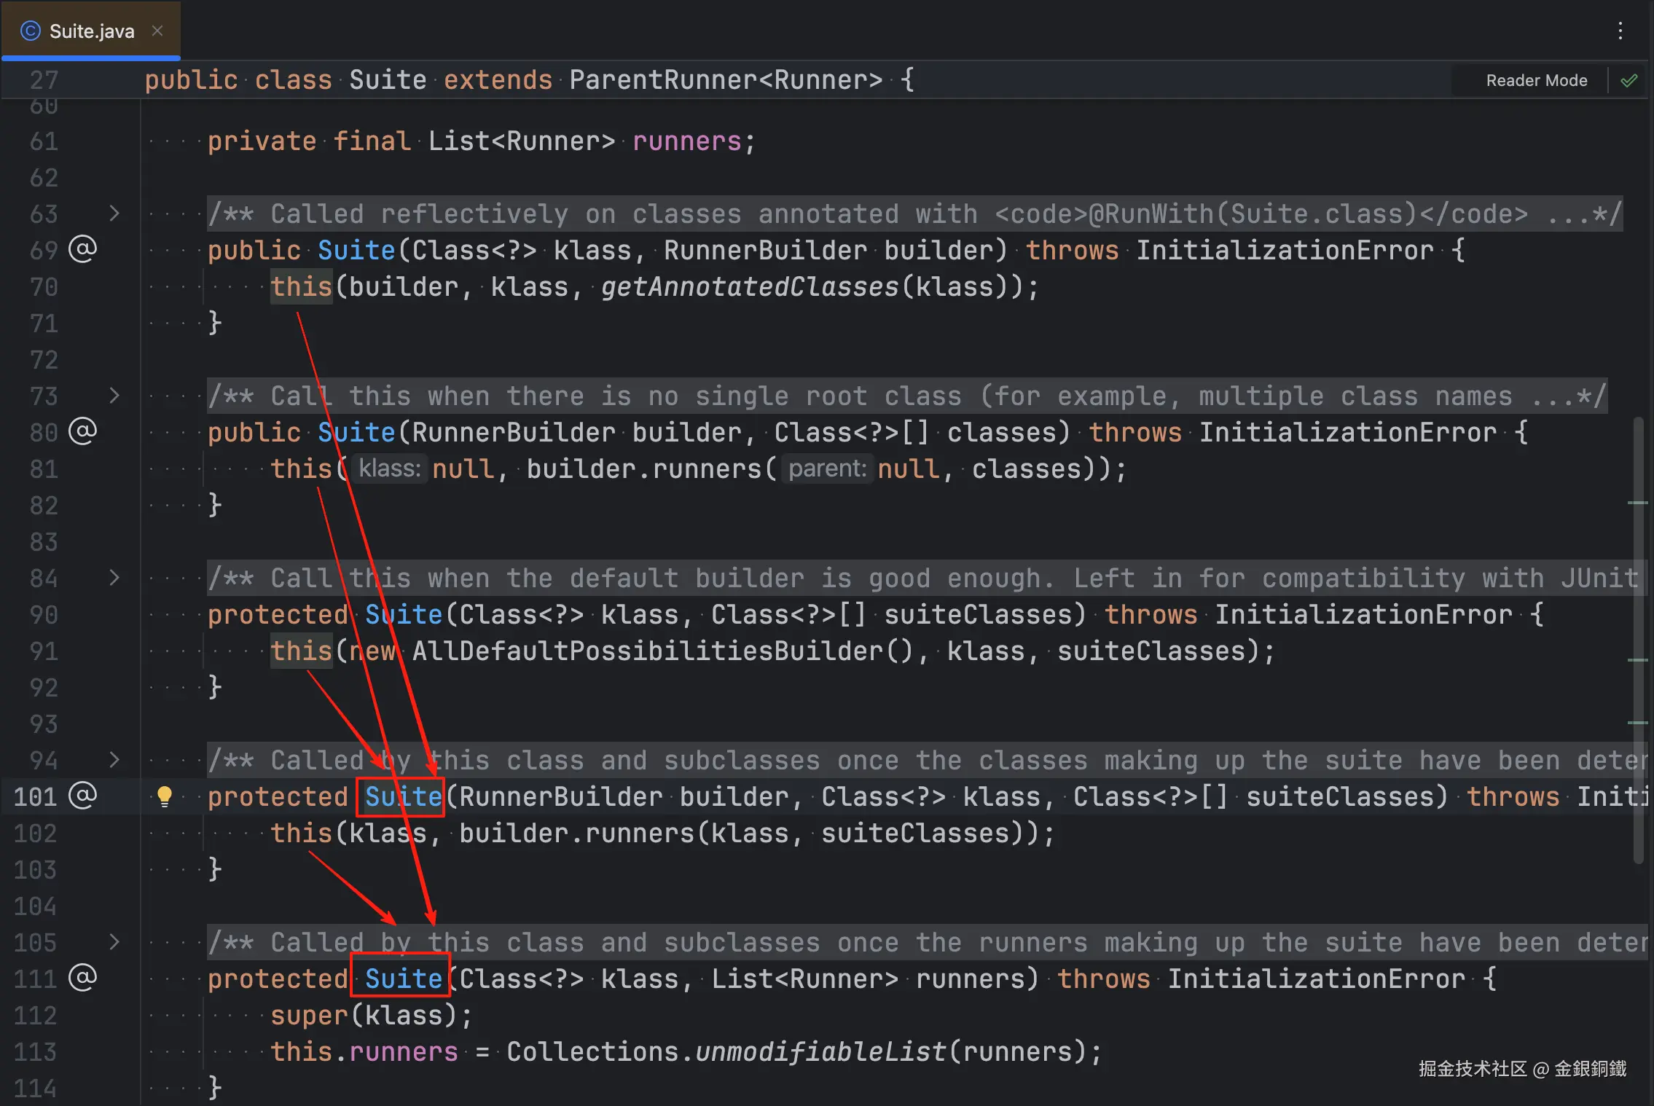Select the Suite.java editor tab
Viewport: 1654px width, 1106px height.
[x=92, y=31]
